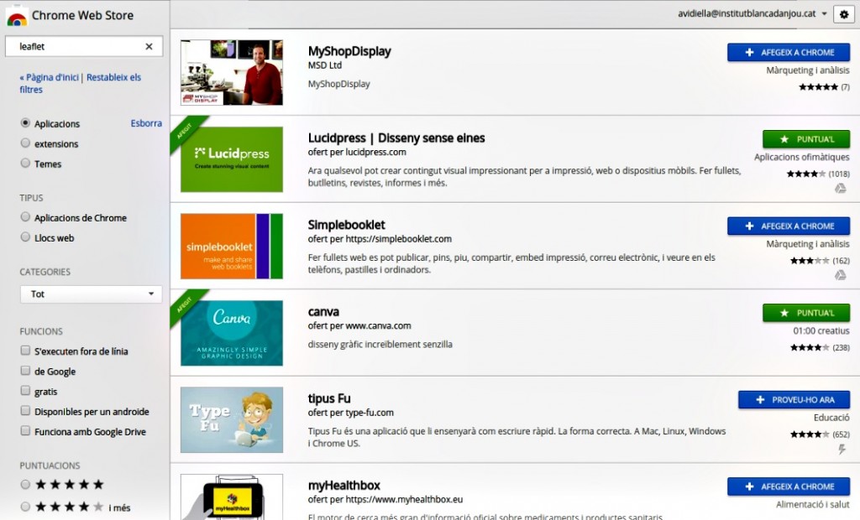Enable the gratis checkbox
The width and height of the screenshot is (860, 520).
tap(25, 391)
